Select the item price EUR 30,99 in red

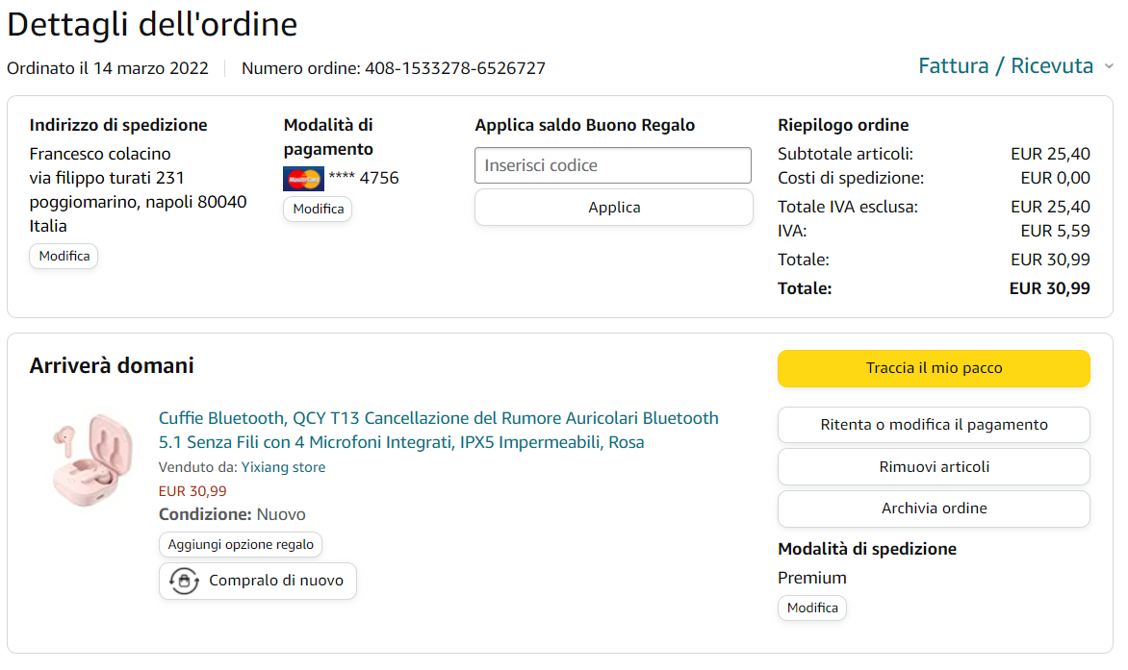pos(192,491)
